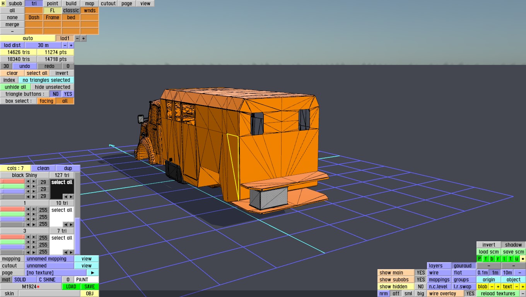
Task: Toggle the show hidden NO button
Action: (x=421, y=287)
